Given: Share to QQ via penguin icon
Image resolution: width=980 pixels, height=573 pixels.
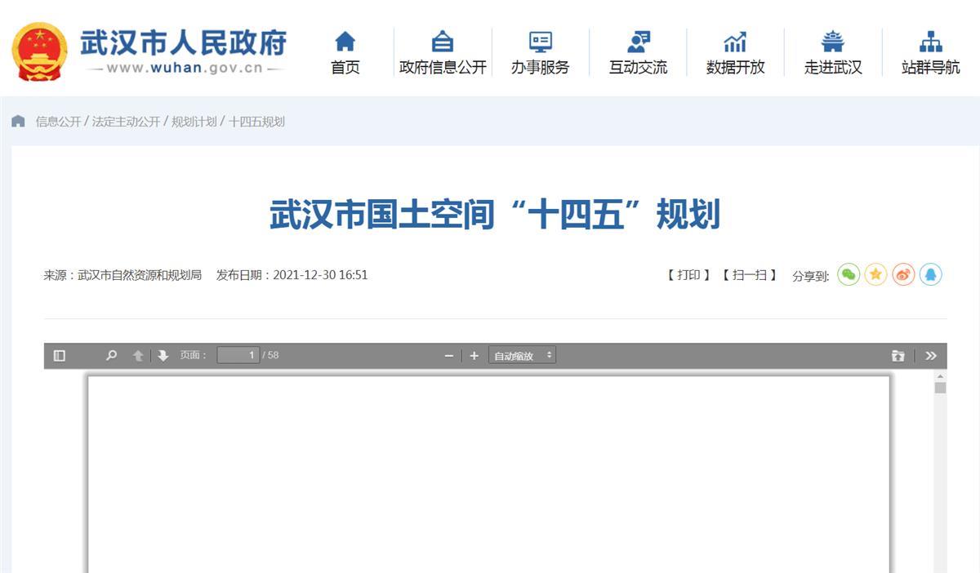Looking at the screenshot, I should (x=930, y=275).
